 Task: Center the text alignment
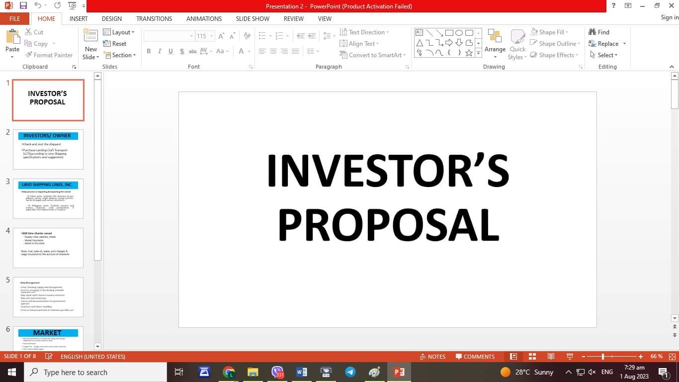pyautogui.click(x=273, y=51)
